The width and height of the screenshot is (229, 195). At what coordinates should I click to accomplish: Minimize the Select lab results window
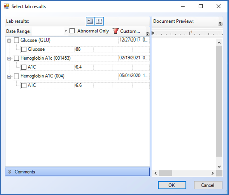[183, 6]
